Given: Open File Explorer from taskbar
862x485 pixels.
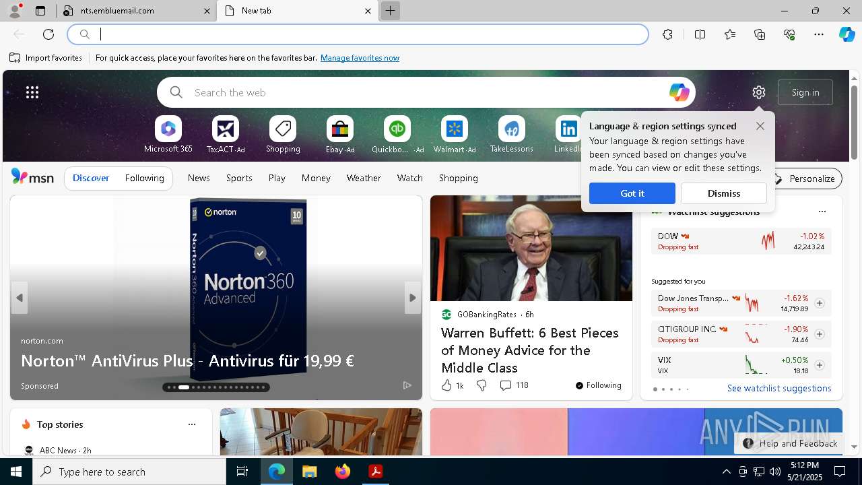Looking at the screenshot, I should [310, 472].
